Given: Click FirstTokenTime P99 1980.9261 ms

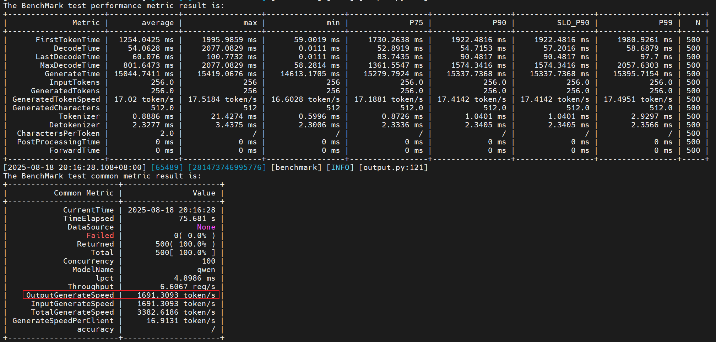Looking at the screenshot, I should (645, 40).
